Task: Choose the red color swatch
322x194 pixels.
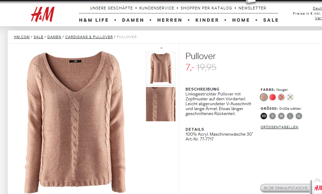Action: tap(273, 97)
